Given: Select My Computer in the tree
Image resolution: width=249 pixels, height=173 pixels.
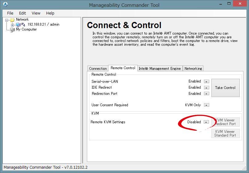Looking at the screenshot, I should coord(26,29).
